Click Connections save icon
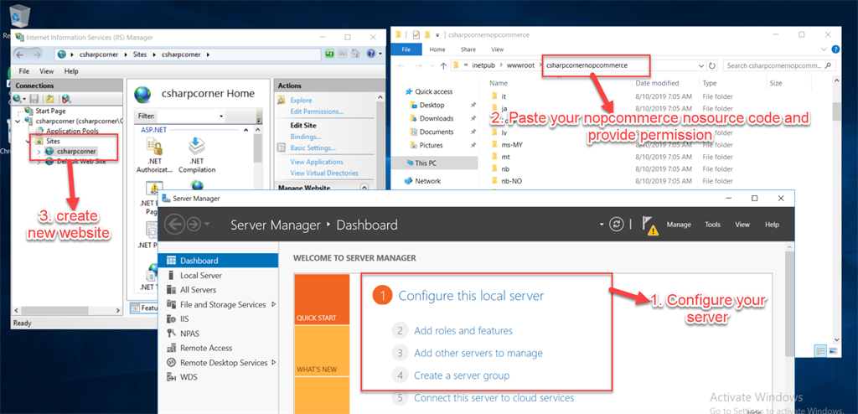The image size is (858, 414). [34, 99]
